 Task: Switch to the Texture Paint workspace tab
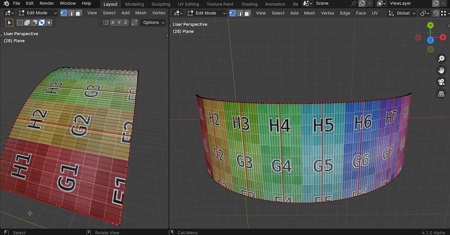point(220,4)
